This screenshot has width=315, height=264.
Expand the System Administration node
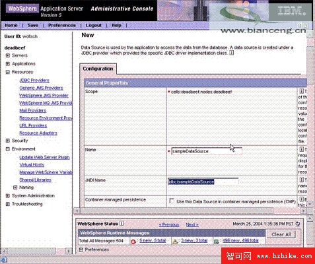click(x=8, y=195)
